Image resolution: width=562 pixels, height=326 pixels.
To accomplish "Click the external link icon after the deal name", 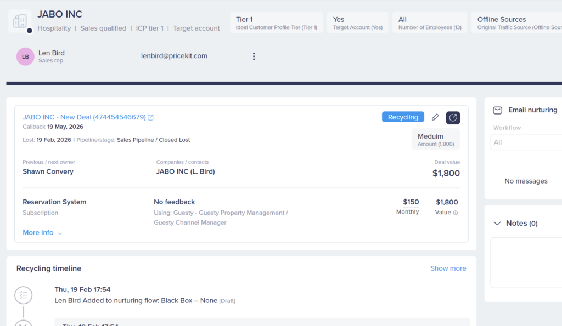I will click(151, 117).
